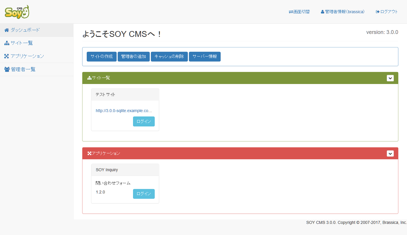Image resolution: width=407 pixels, height=235 pixels.
Task: Click the 管理者の追加 button
Action: [134, 57]
